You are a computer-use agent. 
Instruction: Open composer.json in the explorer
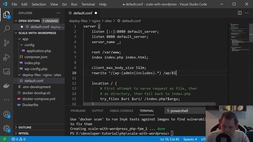[36, 57]
